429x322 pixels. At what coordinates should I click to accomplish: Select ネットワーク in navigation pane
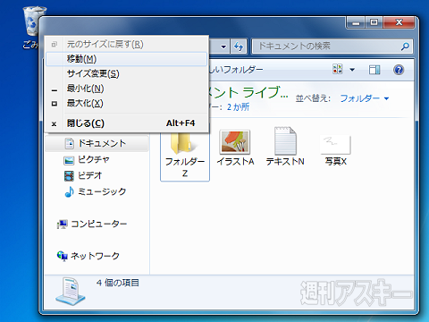coord(88,256)
